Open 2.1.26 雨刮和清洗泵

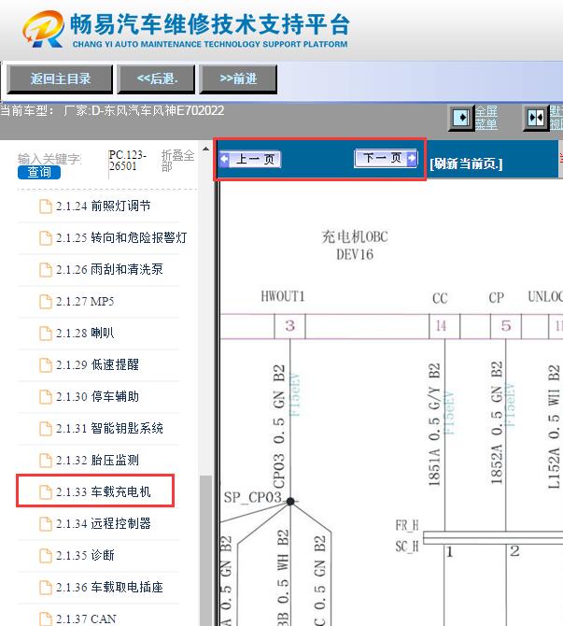[x=109, y=269]
